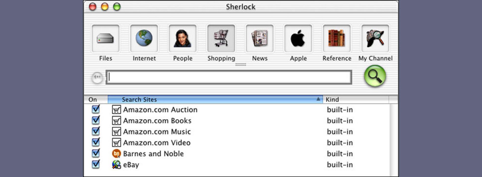Click the Amazon.com Video cart icon

coord(116,143)
